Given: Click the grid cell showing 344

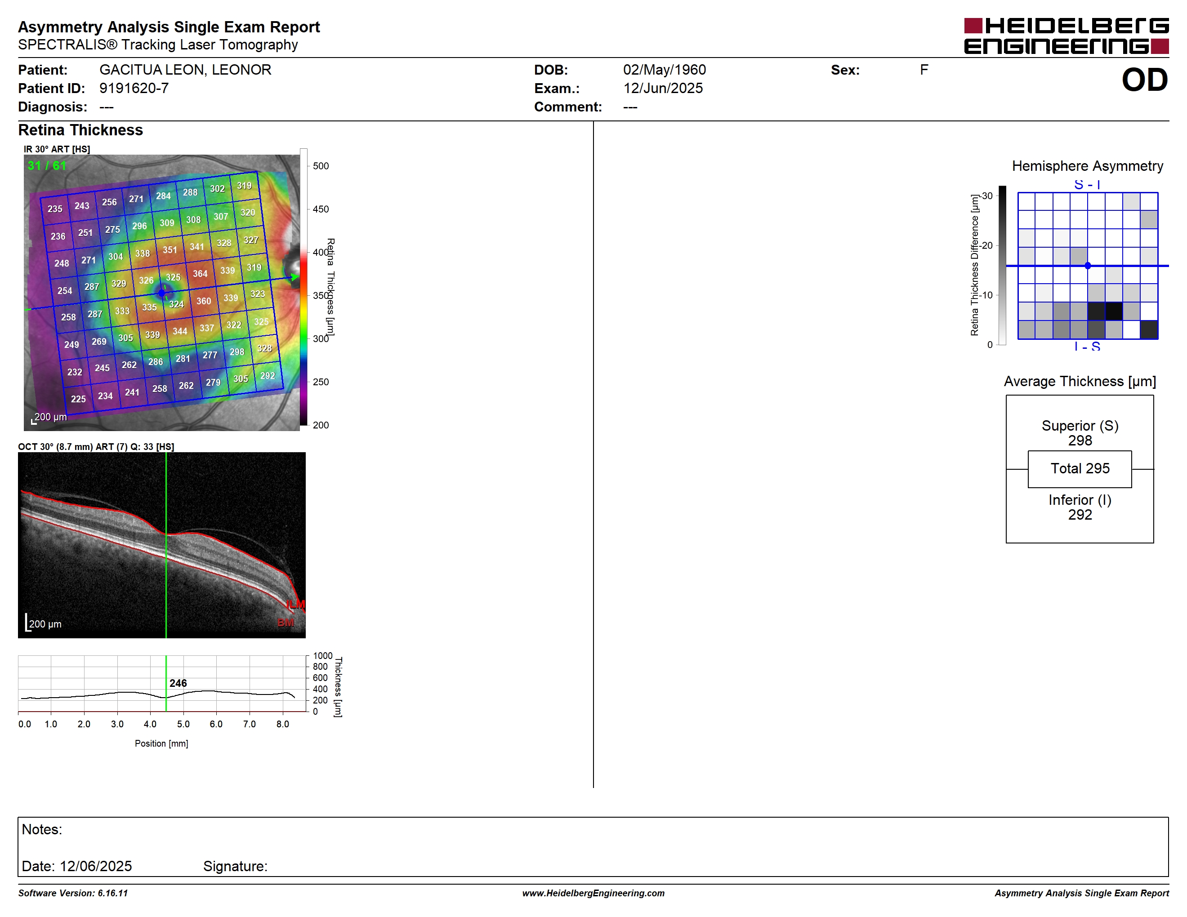Looking at the screenshot, I should [180, 331].
